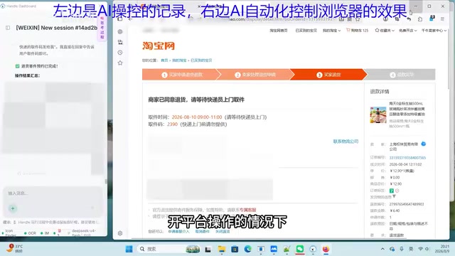This screenshot has width=455, height=256.
Task: Open WeChat from the taskbar
Action: (x=300, y=249)
